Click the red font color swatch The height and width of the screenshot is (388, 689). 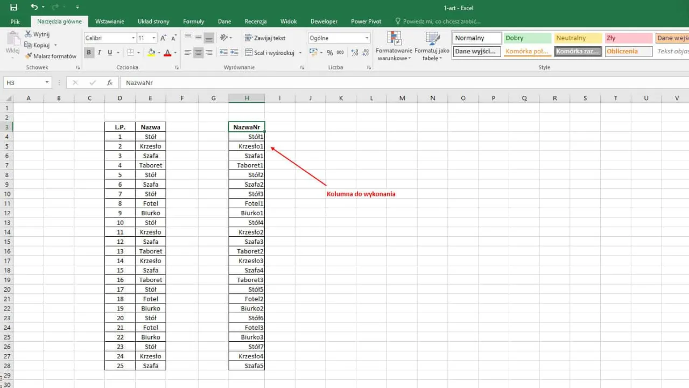coord(167,53)
